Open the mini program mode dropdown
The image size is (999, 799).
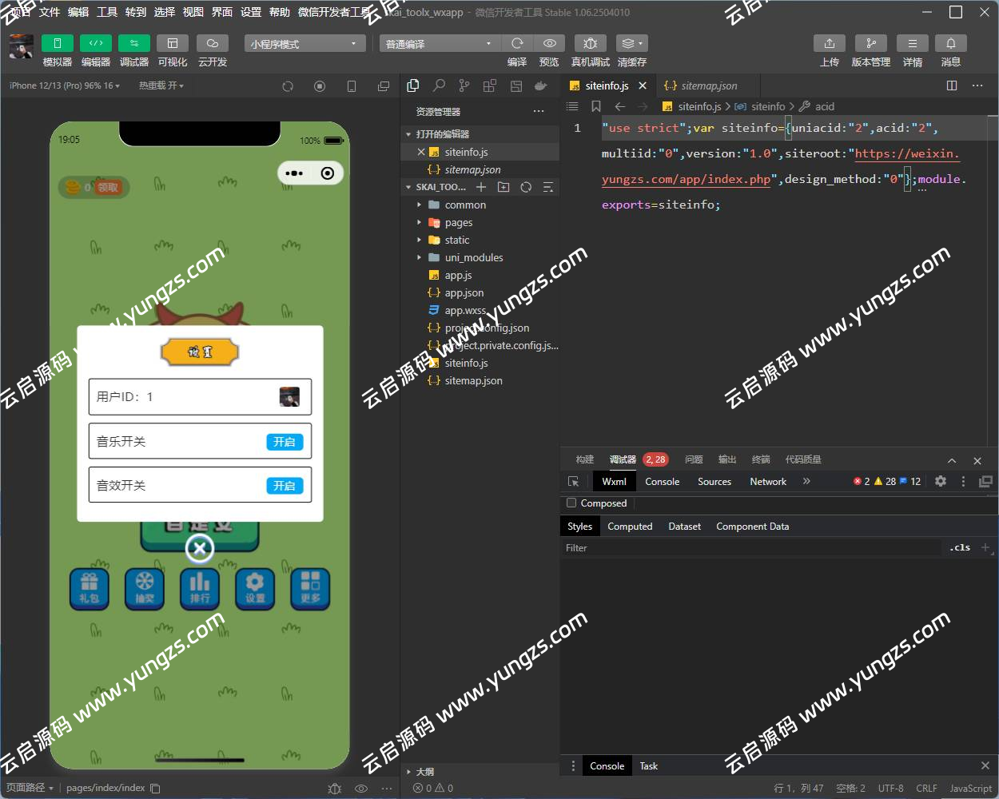tap(304, 44)
